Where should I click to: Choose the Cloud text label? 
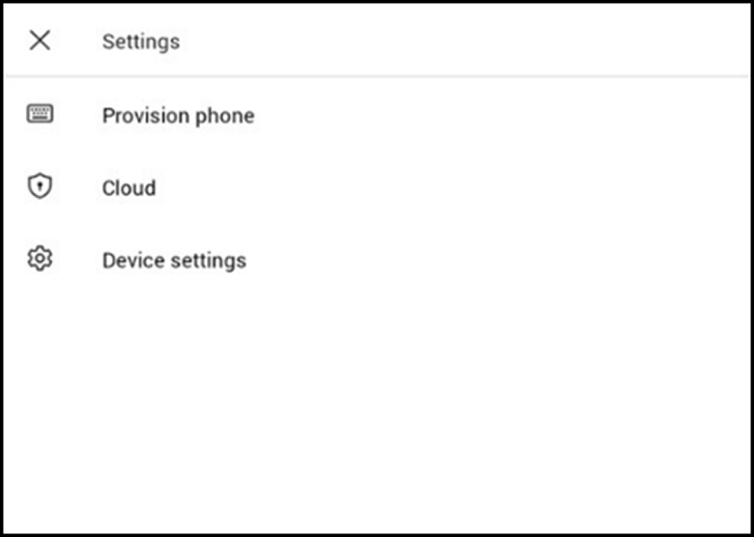point(129,188)
